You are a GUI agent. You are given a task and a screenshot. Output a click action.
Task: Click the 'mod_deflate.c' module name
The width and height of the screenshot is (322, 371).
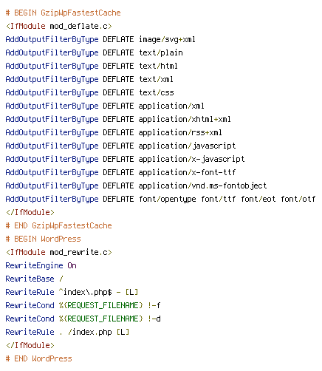[79, 26]
